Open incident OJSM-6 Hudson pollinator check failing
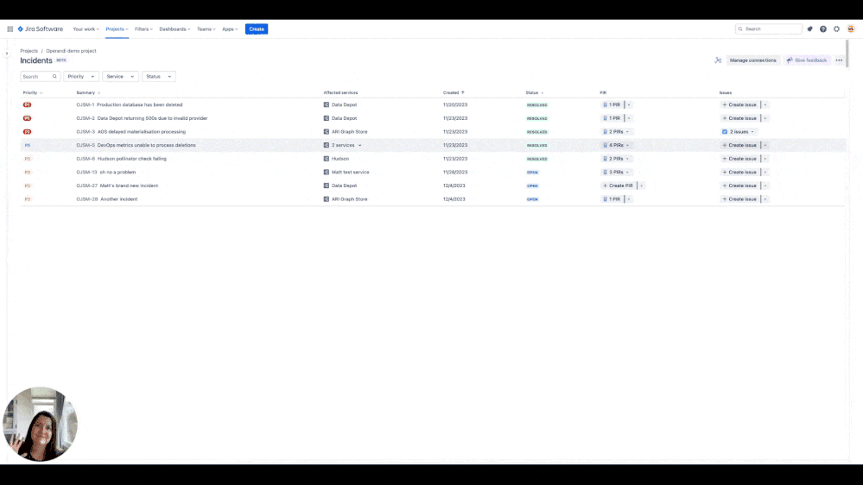 point(121,159)
